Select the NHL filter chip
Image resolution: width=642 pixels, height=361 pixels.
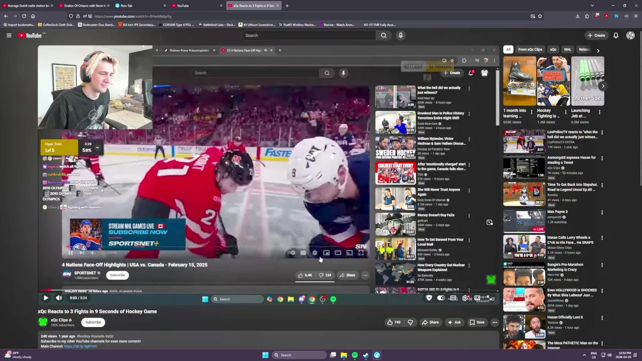(x=567, y=50)
